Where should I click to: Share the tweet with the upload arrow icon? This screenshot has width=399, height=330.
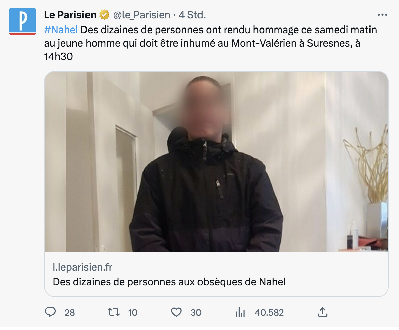(323, 312)
